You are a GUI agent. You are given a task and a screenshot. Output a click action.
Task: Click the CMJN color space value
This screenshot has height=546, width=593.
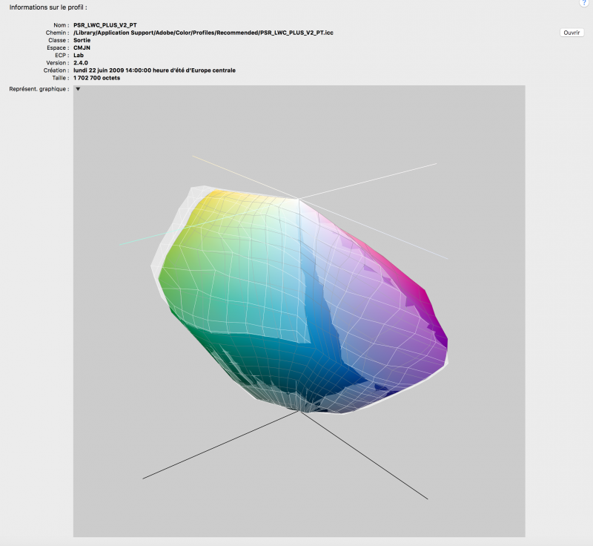(x=82, y=47)
